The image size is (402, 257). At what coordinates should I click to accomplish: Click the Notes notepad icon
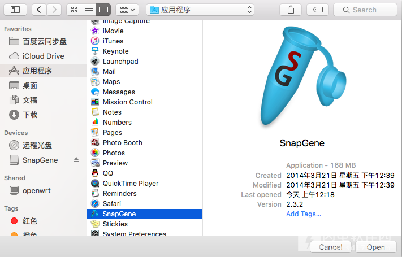(95, 112)
